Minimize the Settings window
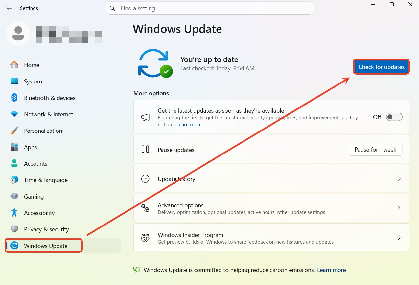The width and height of the screenshot is (419, 285). coord(373,5)
